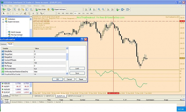186x112 pixels.
Task: Toggle Chart Shift
Action: point(112,10)
